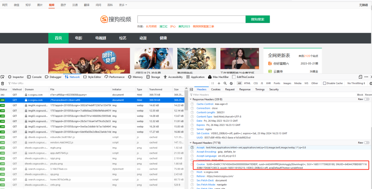Open help icon beside Content-Type header
The height and width of the screenshot is (189, 372).
[x=192, y=117]
